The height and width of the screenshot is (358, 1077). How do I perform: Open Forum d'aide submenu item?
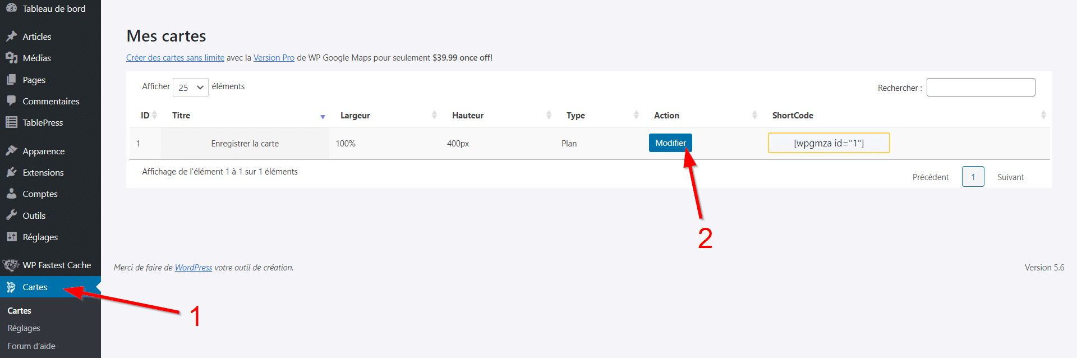[x=31, y=346]
